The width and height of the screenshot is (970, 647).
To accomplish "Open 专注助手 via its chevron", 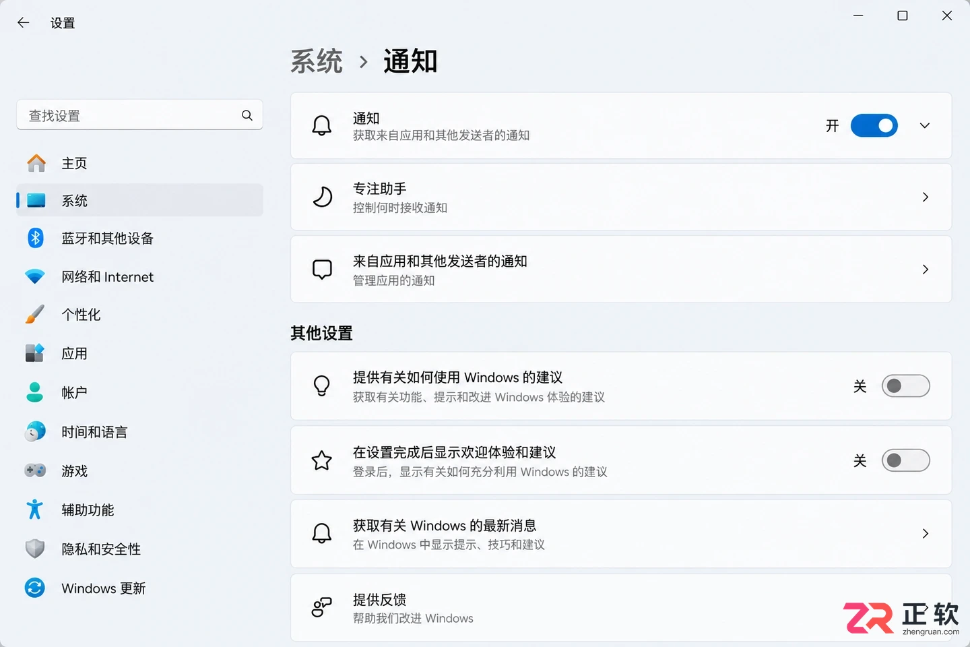I will point(926,197).
